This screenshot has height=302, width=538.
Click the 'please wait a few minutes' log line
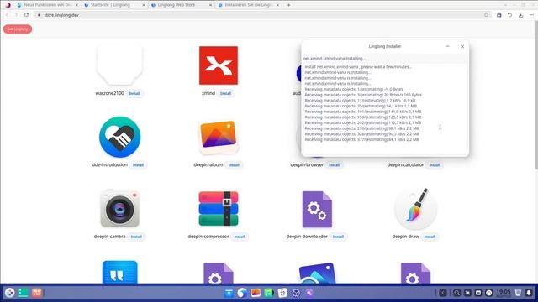pos(358,67)
